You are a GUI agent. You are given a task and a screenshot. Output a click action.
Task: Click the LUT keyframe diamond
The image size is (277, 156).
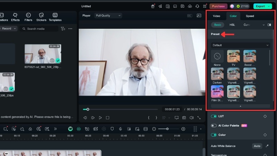point(265,116)
